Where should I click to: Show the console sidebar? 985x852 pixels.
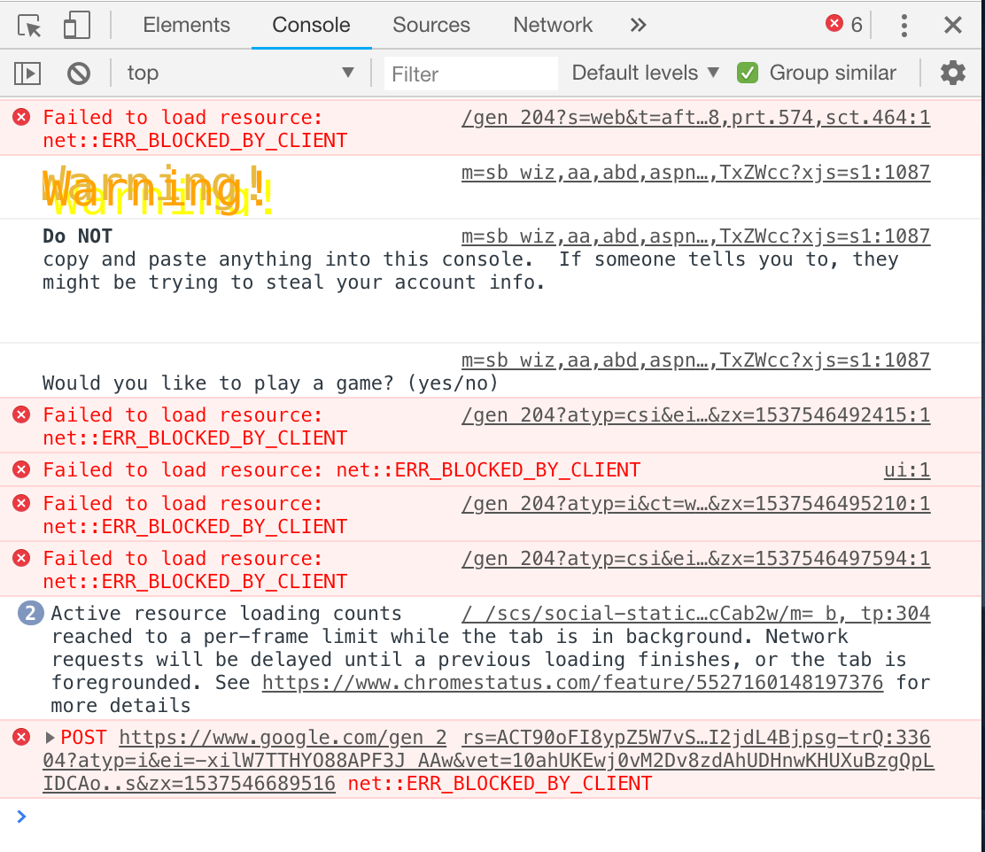pyautogui.click(x=27, y=74)
